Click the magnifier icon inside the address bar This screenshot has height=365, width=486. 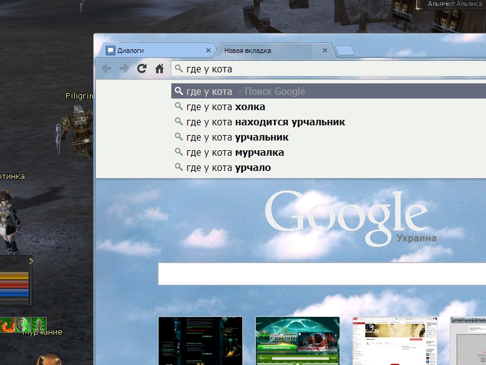179,68
